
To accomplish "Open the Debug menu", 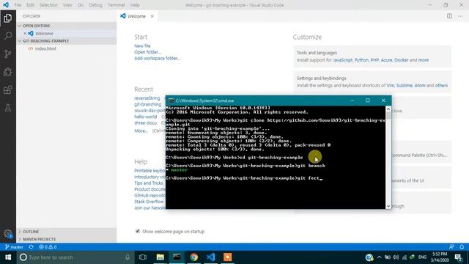I will (96, 5).
